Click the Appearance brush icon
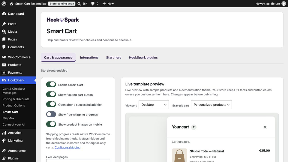Image resolution: width=288 pixels, height=162 pixels. pos(4,151)
